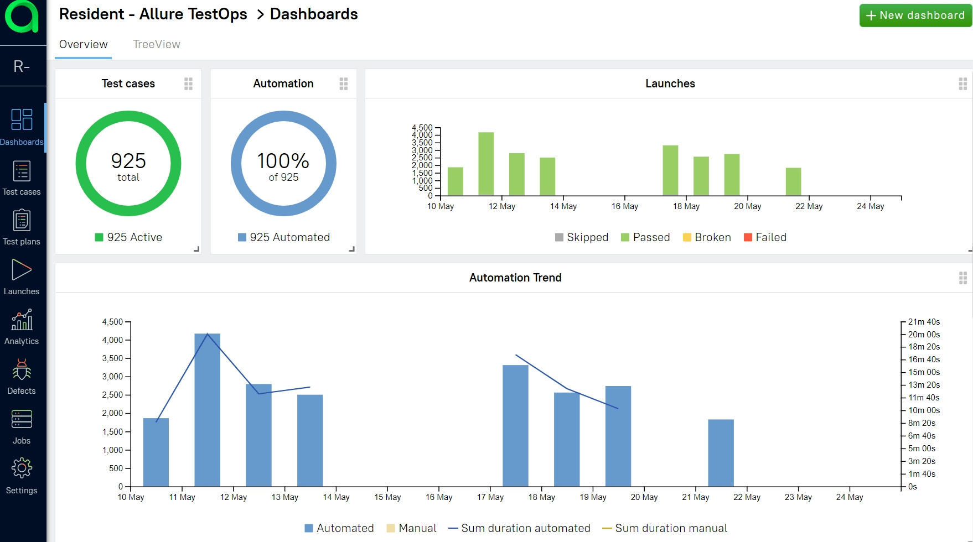This screenshot has width=973, height=542.
Task: Click the Automation widget resize corner
Action: (x=351, y=249)
